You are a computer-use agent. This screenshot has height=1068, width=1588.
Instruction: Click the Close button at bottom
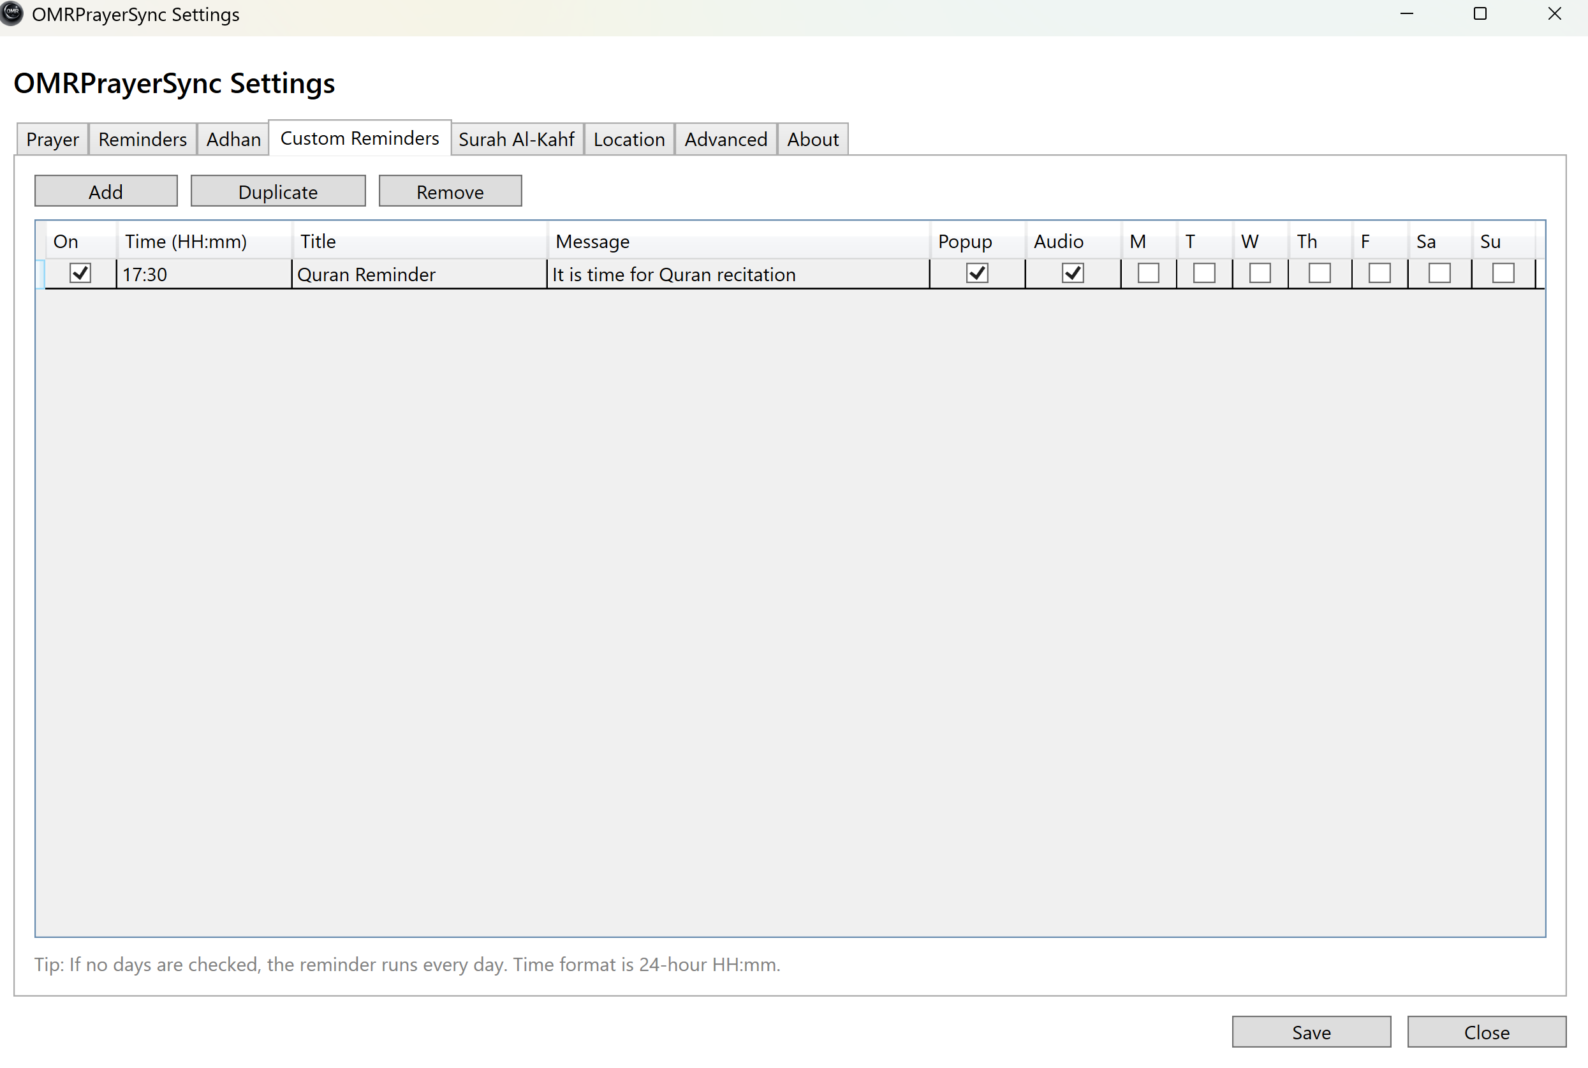[x=1487, y=1032]
